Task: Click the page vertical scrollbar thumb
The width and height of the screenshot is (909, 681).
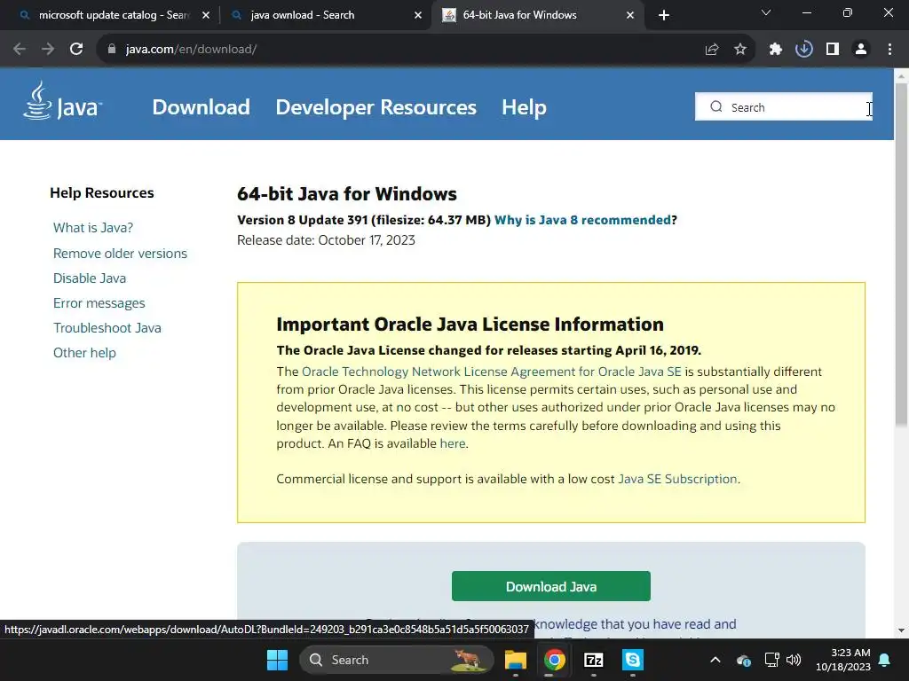Action: click(901, 254)
